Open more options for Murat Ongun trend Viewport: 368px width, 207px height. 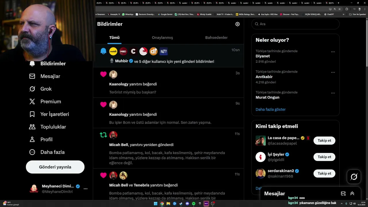pos(333,93)
